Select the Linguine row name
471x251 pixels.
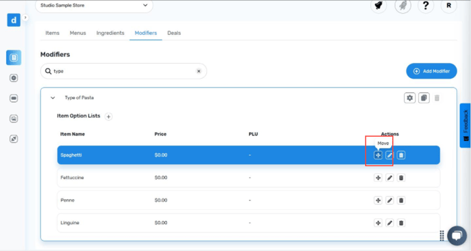(70, 223)
